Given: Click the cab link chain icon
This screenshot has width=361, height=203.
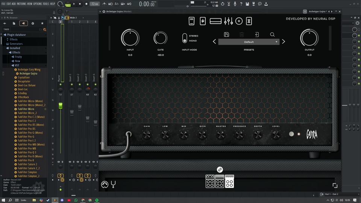Looking at the screenshot, I should click(220, 170).
